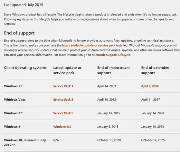Viewport: 180px width, 152px height.
Task: Open the Service Pack 1 link
Action: click(x=63, y=113)
